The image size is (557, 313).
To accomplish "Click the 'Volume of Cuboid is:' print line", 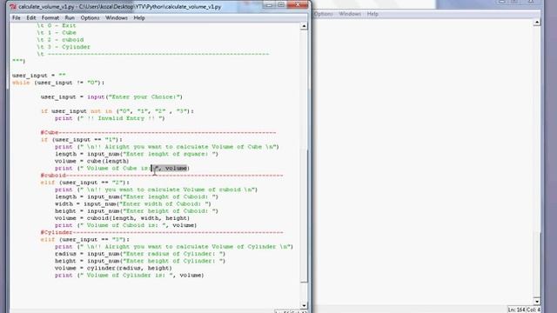I will [x=125, y=225].
